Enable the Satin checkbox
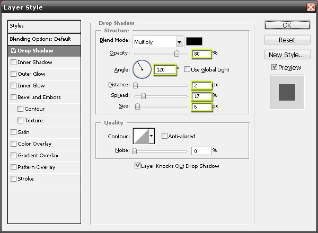The height and width of the screenshot is (233, 318). [13, 132]
